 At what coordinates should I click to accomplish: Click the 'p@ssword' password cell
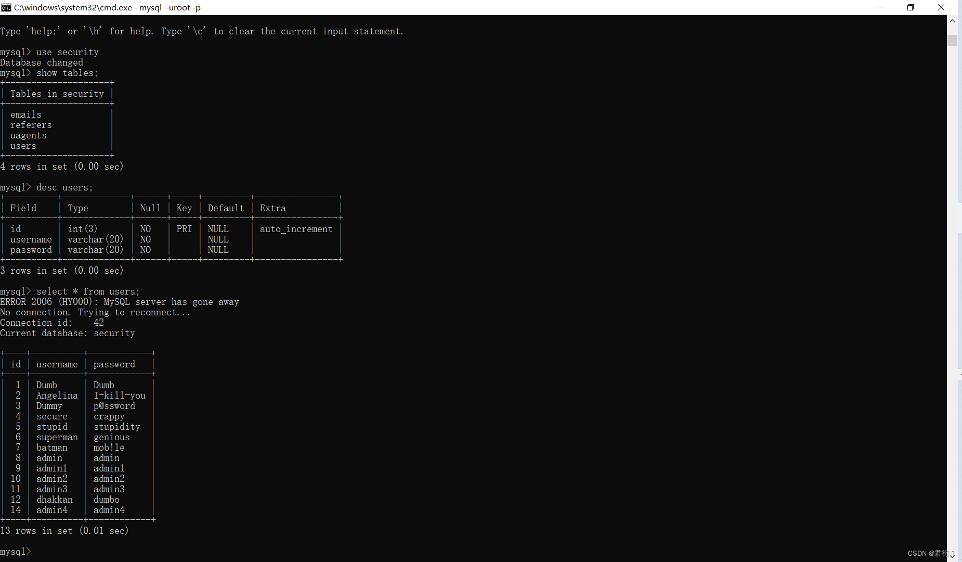click(114, 406)
